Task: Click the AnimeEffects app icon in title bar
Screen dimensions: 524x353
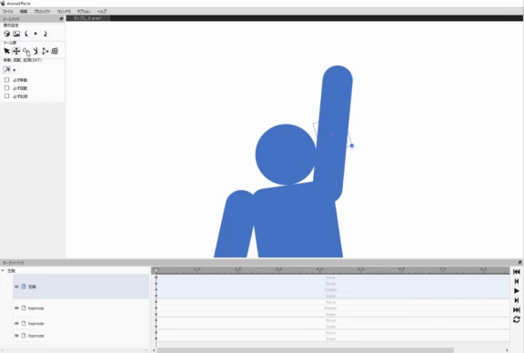Action: tap(3, 4)
